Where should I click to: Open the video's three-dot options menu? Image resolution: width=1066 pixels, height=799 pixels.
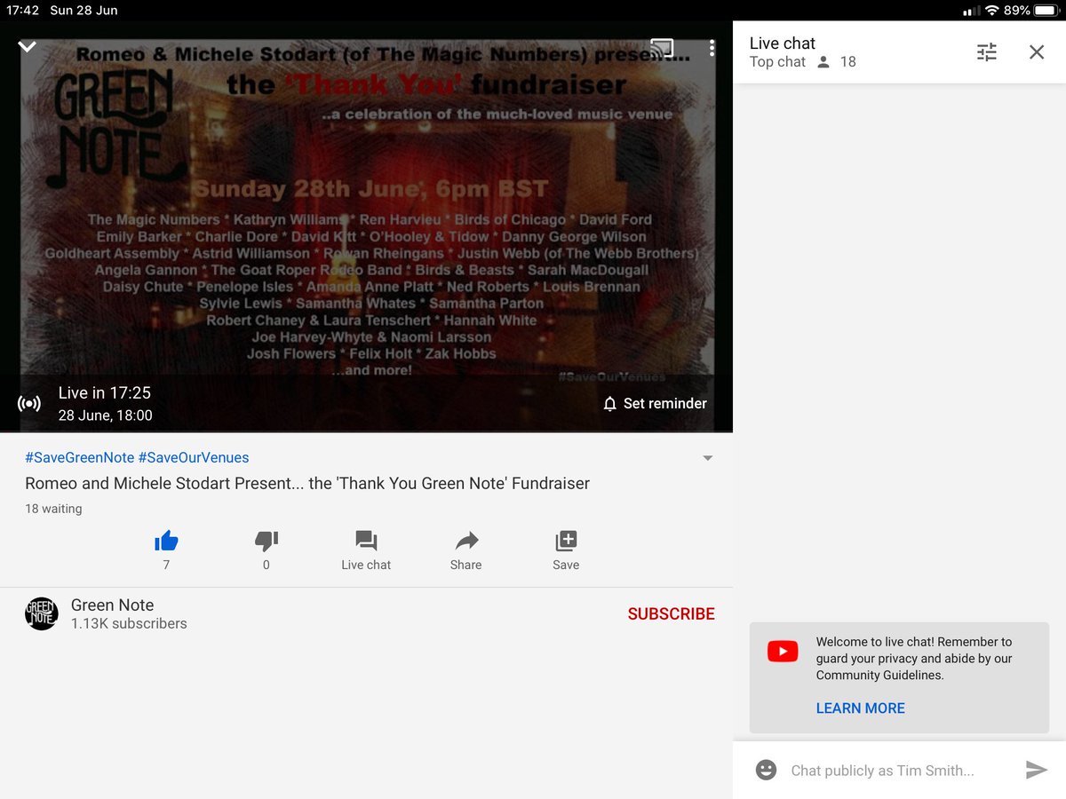point(712,48)
